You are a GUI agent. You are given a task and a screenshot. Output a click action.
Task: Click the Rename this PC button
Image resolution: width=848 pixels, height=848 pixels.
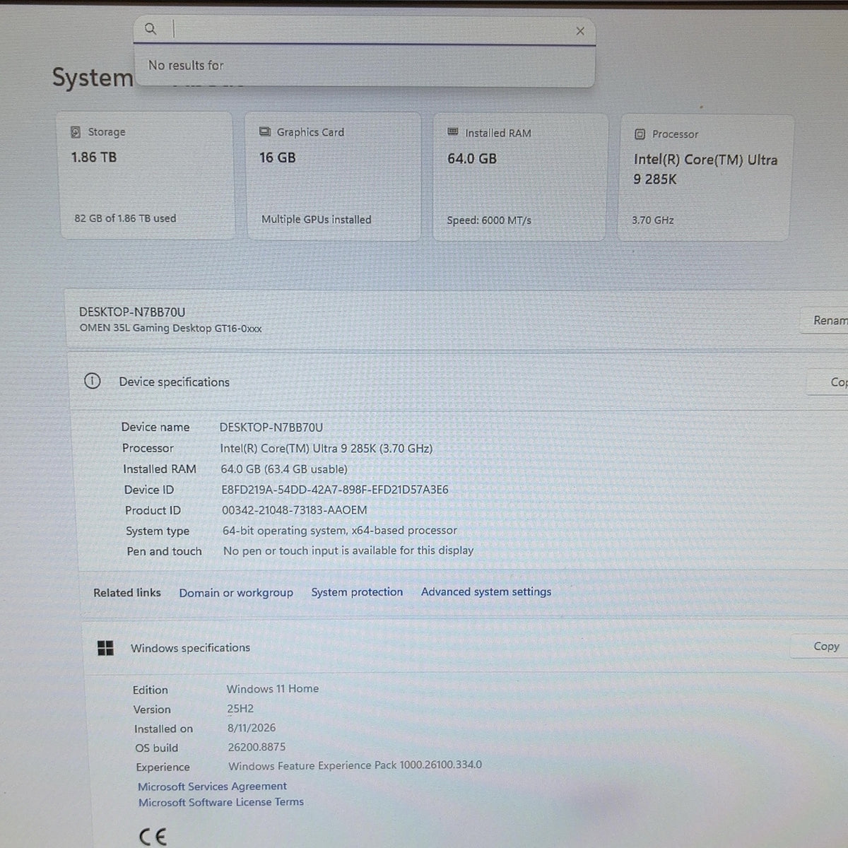click(825, 321)
